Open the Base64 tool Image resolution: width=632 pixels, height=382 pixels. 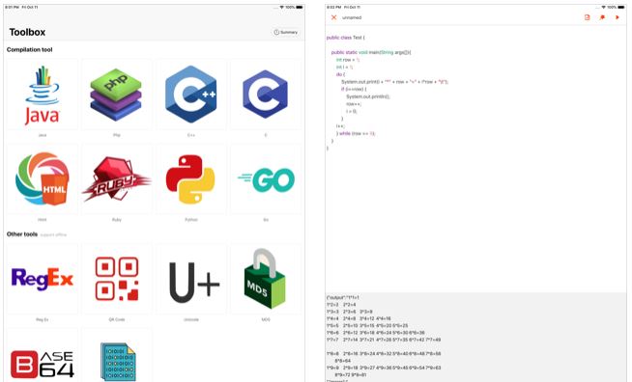pyautogui.click(x=42, y=355)
